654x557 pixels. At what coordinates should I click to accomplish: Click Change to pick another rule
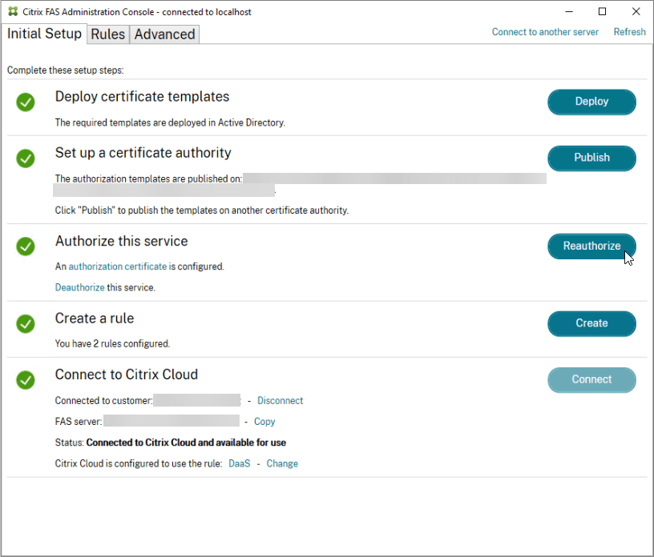pos(282,463)
